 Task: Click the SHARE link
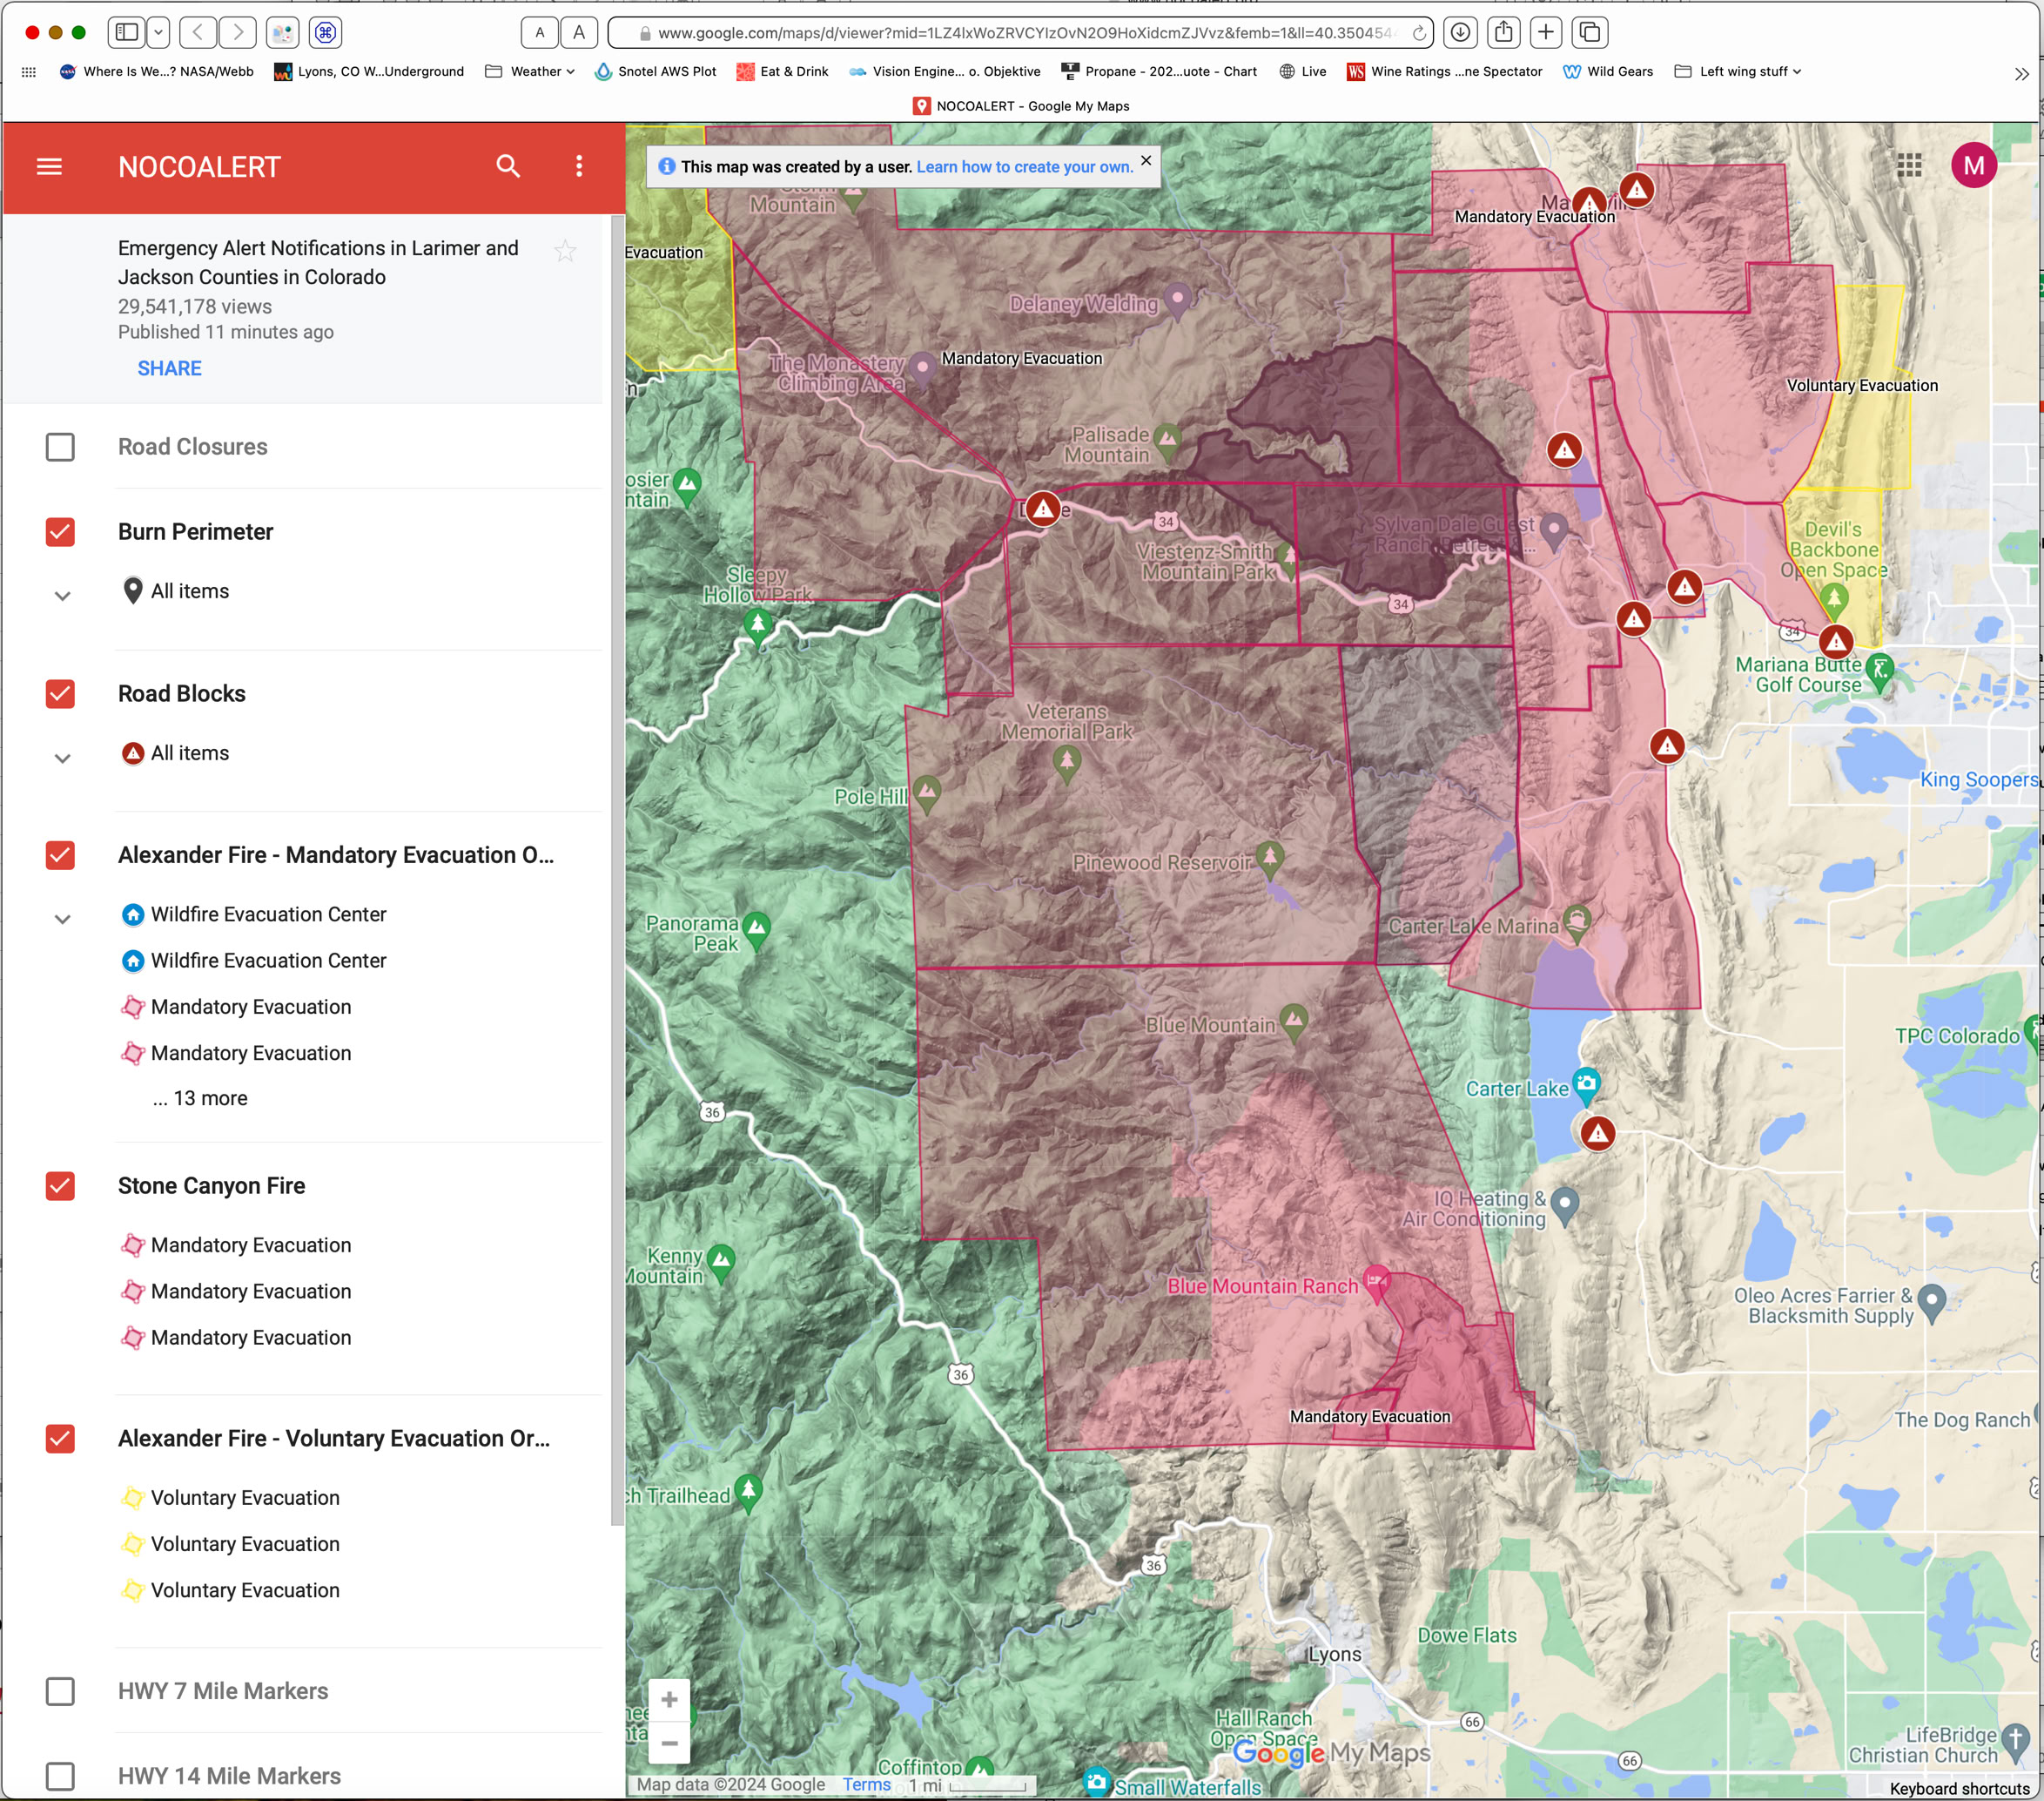(x=169, y=368)
